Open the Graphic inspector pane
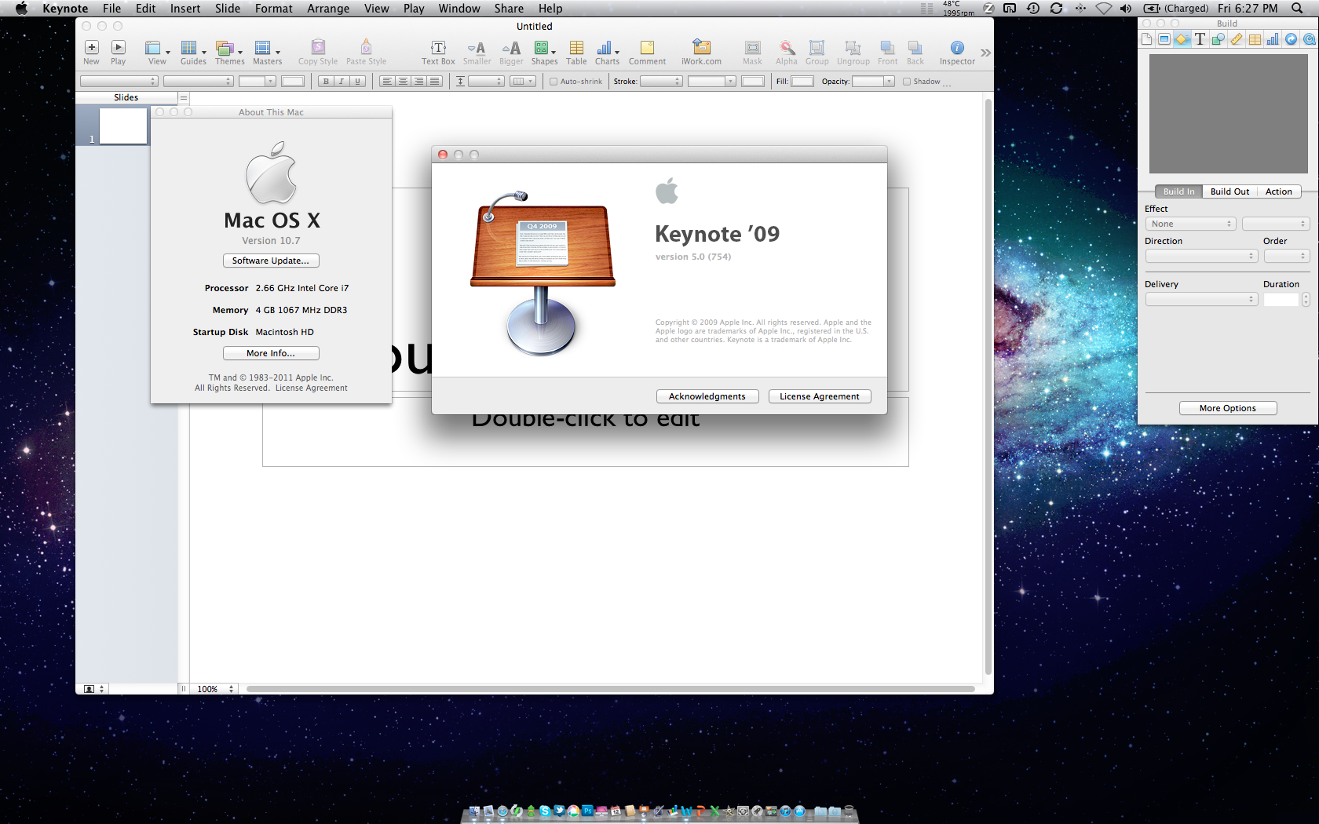 click(1218, 39)
